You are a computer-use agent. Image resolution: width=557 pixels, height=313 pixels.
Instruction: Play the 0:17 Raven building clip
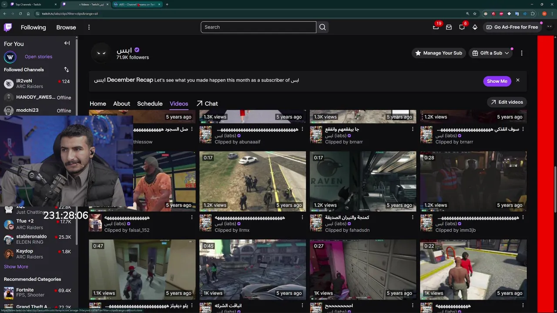tap(363, 181)
